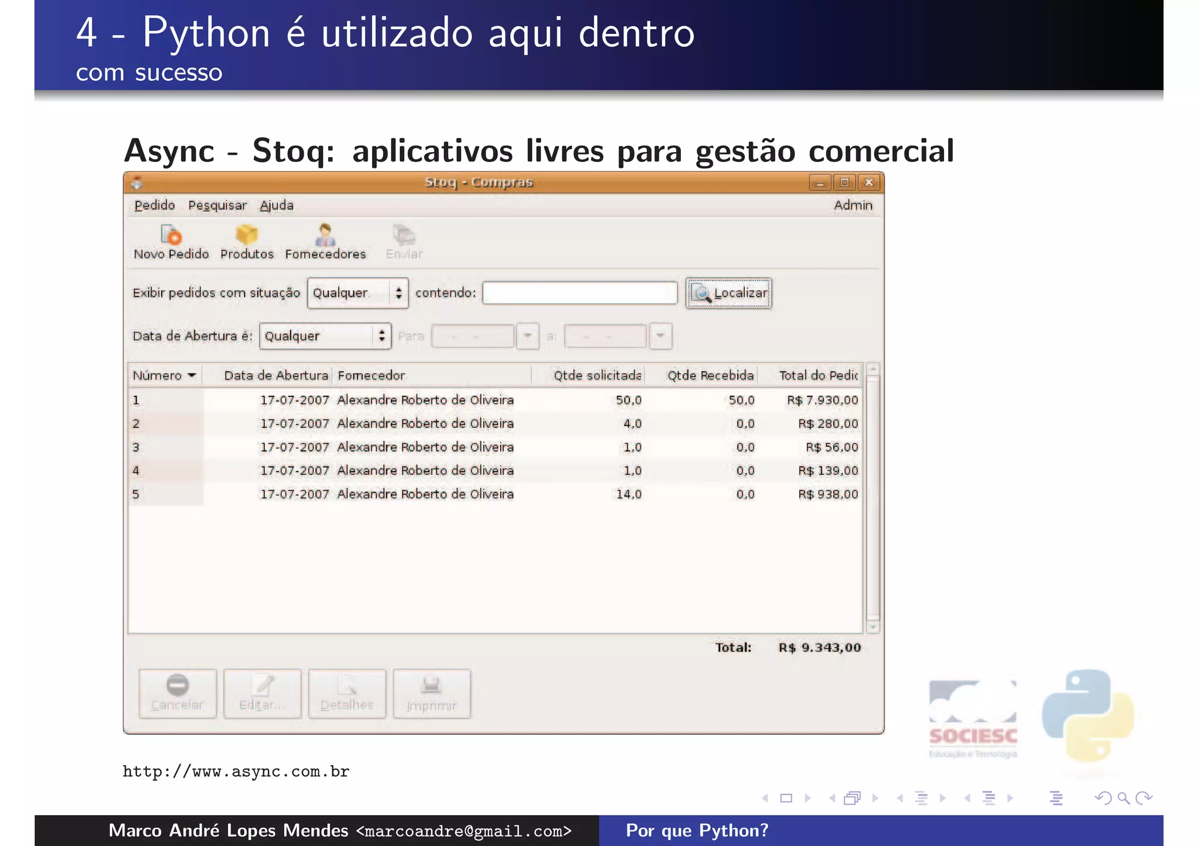This screenshot has height=846, width=1198.
Task: Click the Por que Python? footer title
Action: pos(697,831)
